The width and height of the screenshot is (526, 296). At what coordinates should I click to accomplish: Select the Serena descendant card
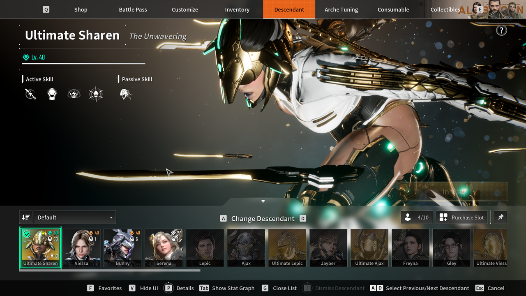tap(164, 248)
